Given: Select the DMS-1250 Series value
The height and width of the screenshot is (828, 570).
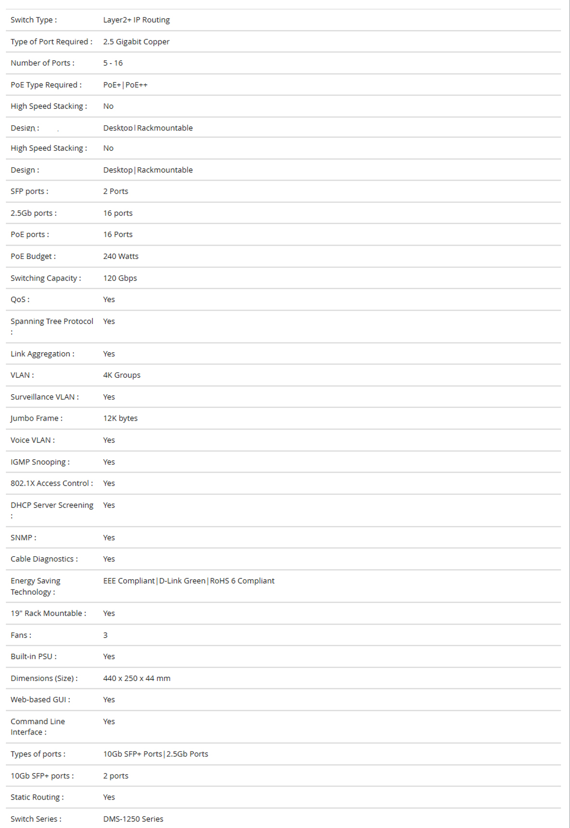Looking at the screenshot, I should (x=133, y=819).
